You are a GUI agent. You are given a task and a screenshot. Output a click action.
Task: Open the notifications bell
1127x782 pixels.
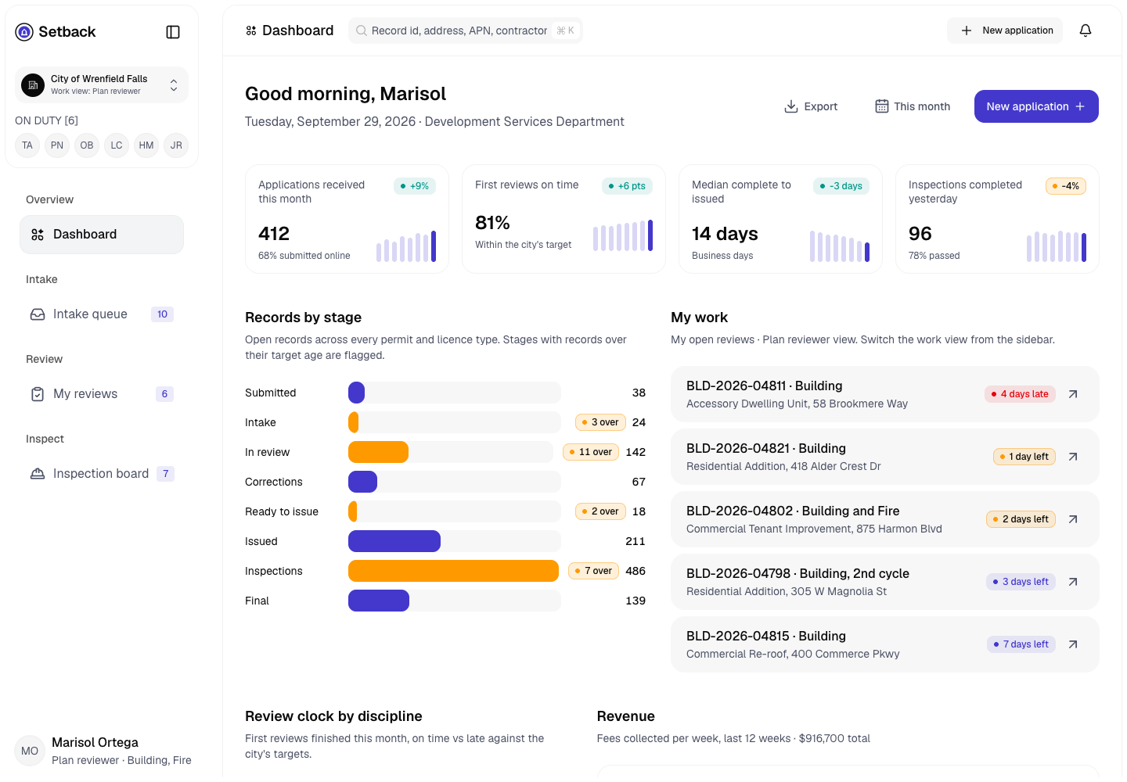tap(1086, 30)
